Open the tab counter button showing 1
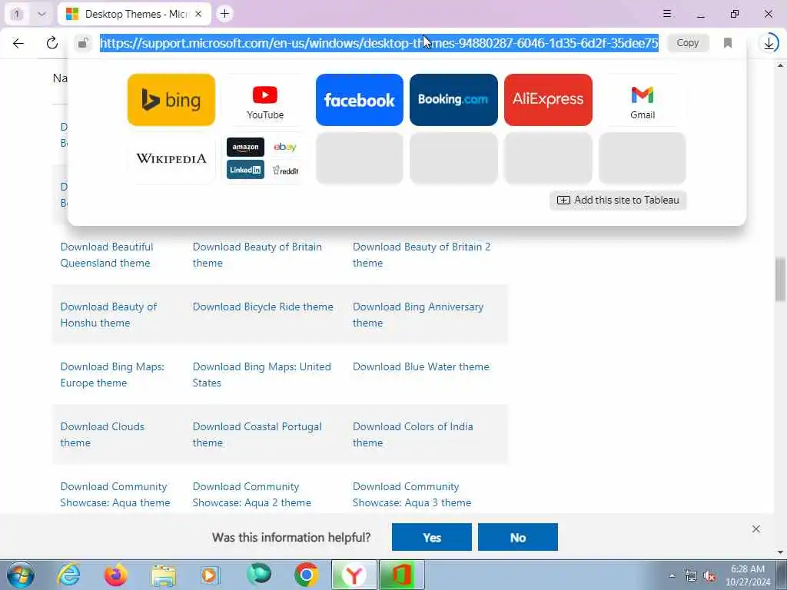 [x=17, y=14]
